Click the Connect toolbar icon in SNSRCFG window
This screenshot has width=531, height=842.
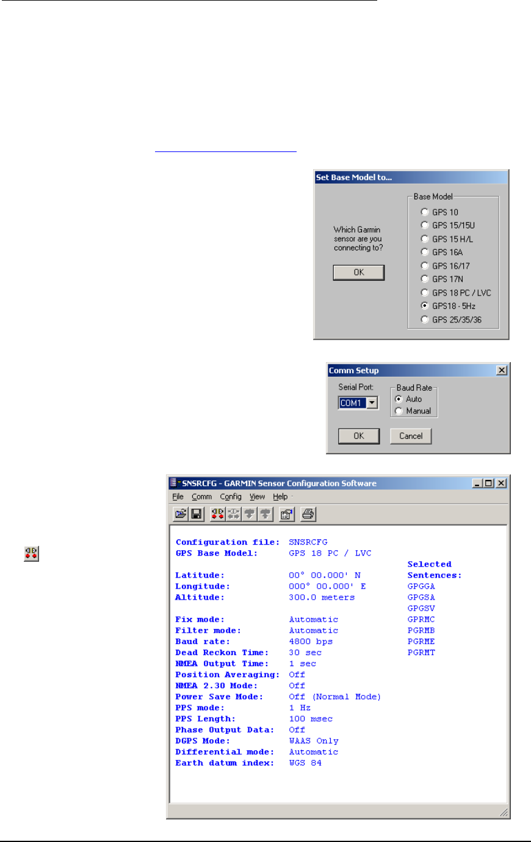[217, 514]
